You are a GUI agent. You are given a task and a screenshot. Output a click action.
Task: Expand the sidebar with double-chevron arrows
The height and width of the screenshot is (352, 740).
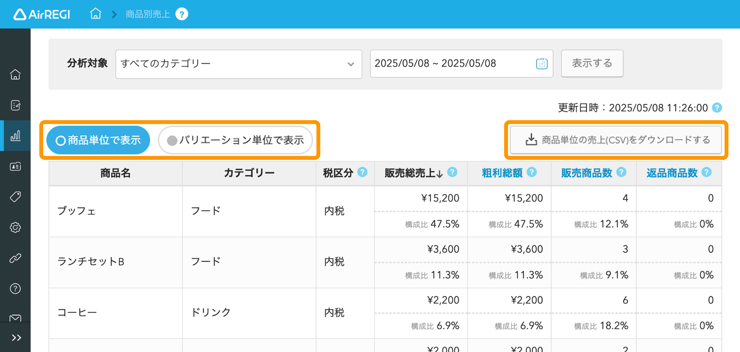(x=16, y=338)
